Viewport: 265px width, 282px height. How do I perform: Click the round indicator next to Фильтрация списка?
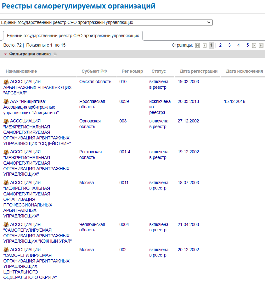pos(55,54)
